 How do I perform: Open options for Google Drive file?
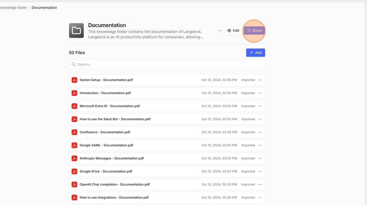[260, 172]
